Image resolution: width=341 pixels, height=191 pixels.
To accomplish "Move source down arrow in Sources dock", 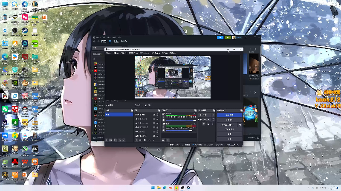I will tap(153, 140).
